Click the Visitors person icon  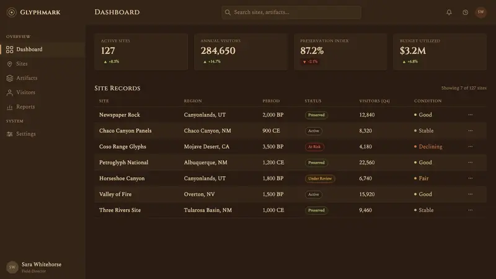point(9,92)
